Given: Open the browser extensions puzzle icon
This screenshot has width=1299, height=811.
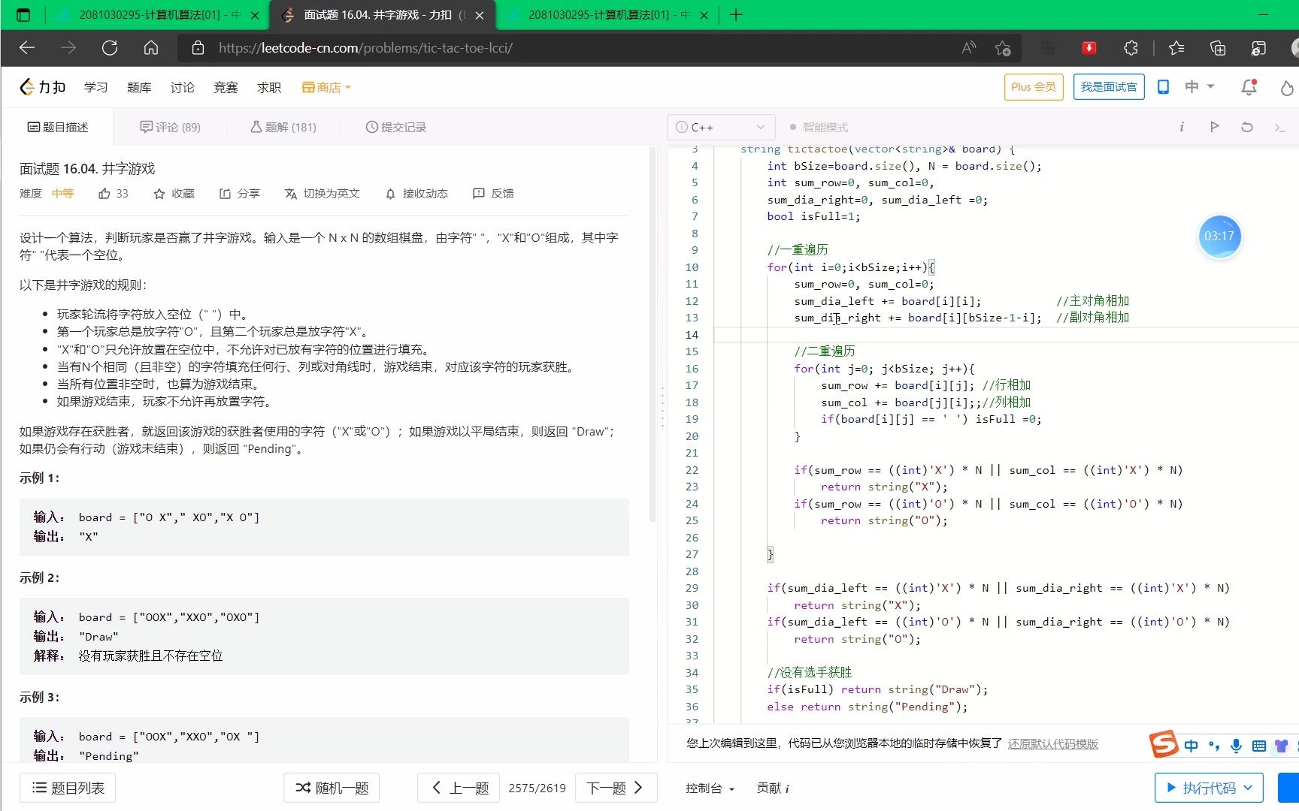Looking at the screenshot, I should click(1131, 48).
